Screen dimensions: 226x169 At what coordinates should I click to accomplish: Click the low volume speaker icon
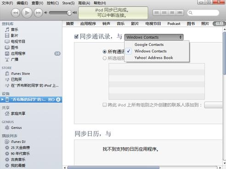tap(45, 13)
